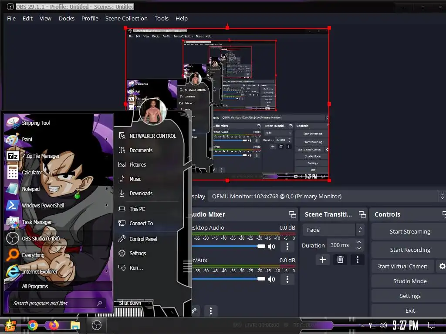The image size is (446, 334).
Task: Increase transition Duration with up arrow
Action: pos(359,242)
